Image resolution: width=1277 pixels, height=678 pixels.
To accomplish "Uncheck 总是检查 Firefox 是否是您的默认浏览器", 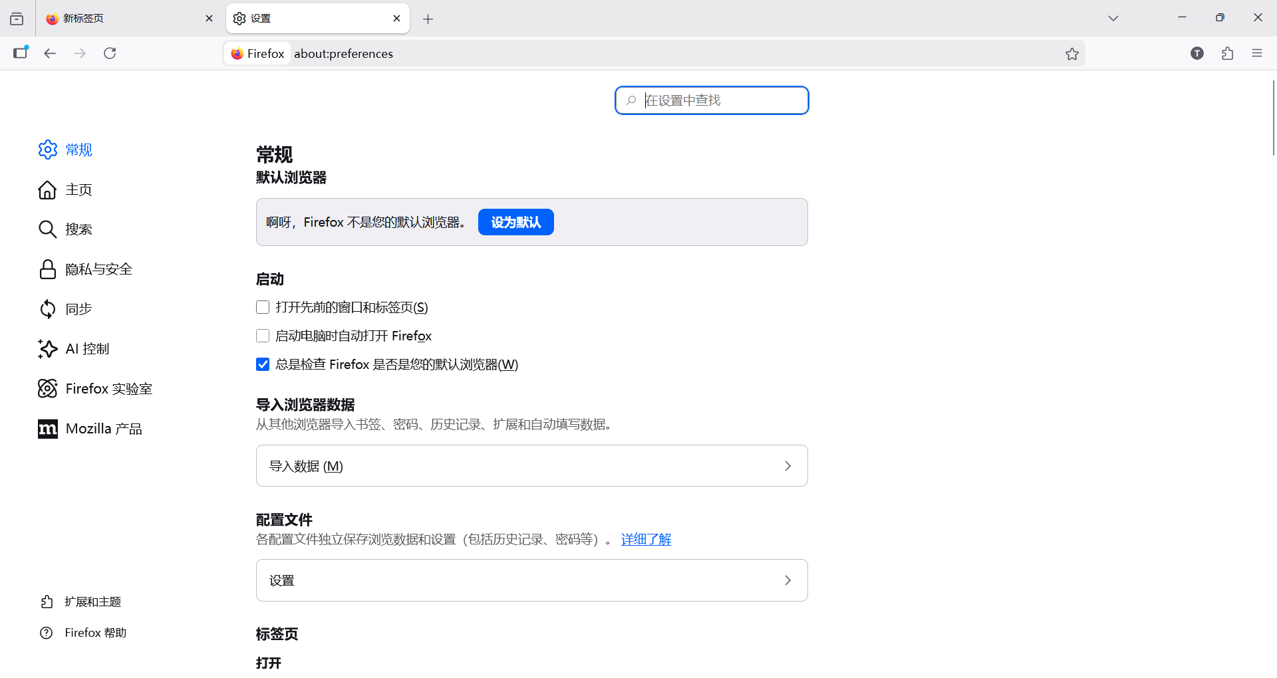I will pyautogui.click(x=263, y=364).
